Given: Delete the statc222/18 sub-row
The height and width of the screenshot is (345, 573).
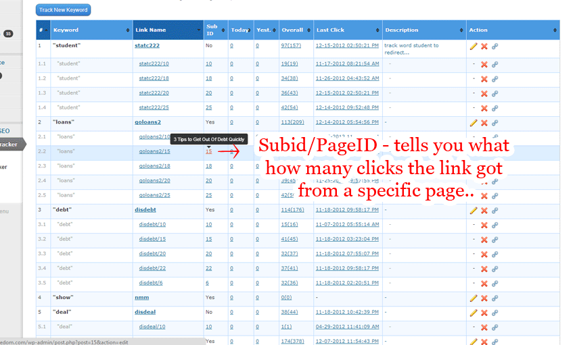Looking at the screenshot, I should [484, 79].
